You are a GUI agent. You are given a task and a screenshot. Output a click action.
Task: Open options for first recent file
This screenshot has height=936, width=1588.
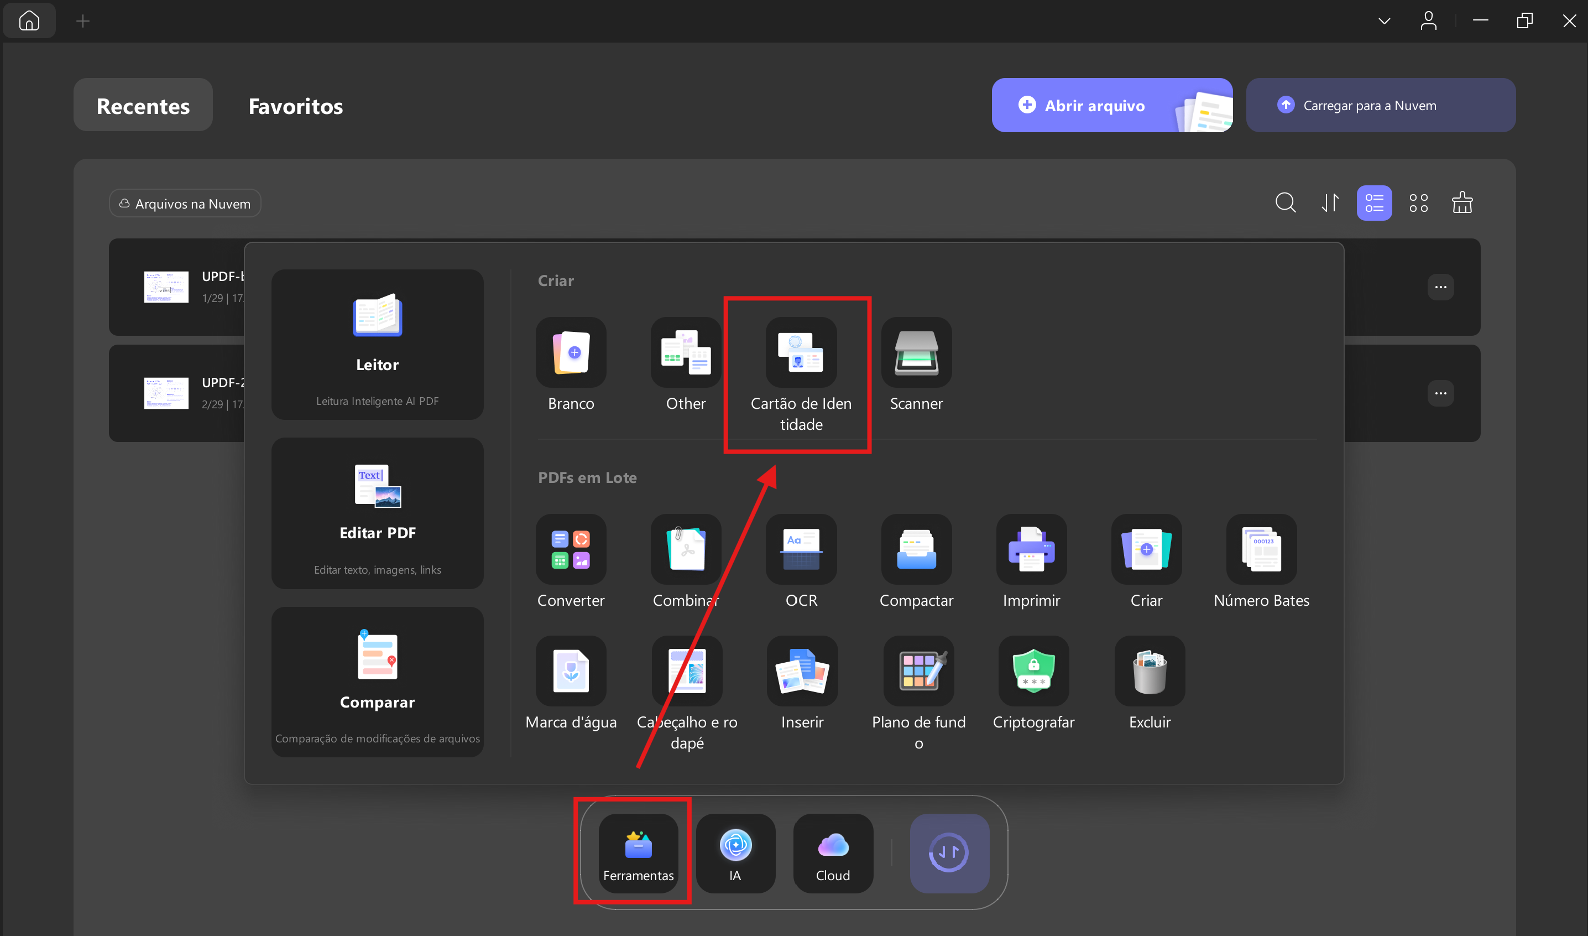1440,287
